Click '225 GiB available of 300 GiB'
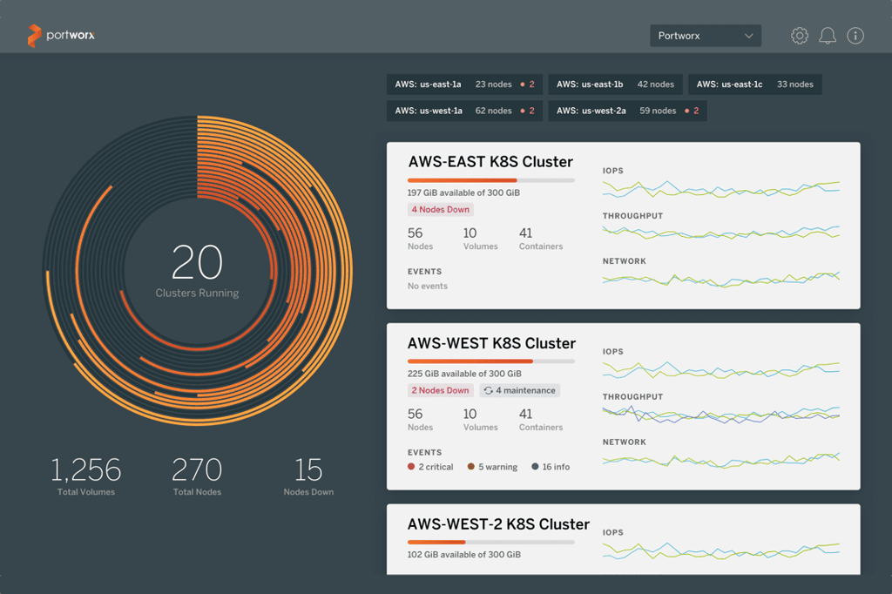892x594 pixels. [464, 374]
